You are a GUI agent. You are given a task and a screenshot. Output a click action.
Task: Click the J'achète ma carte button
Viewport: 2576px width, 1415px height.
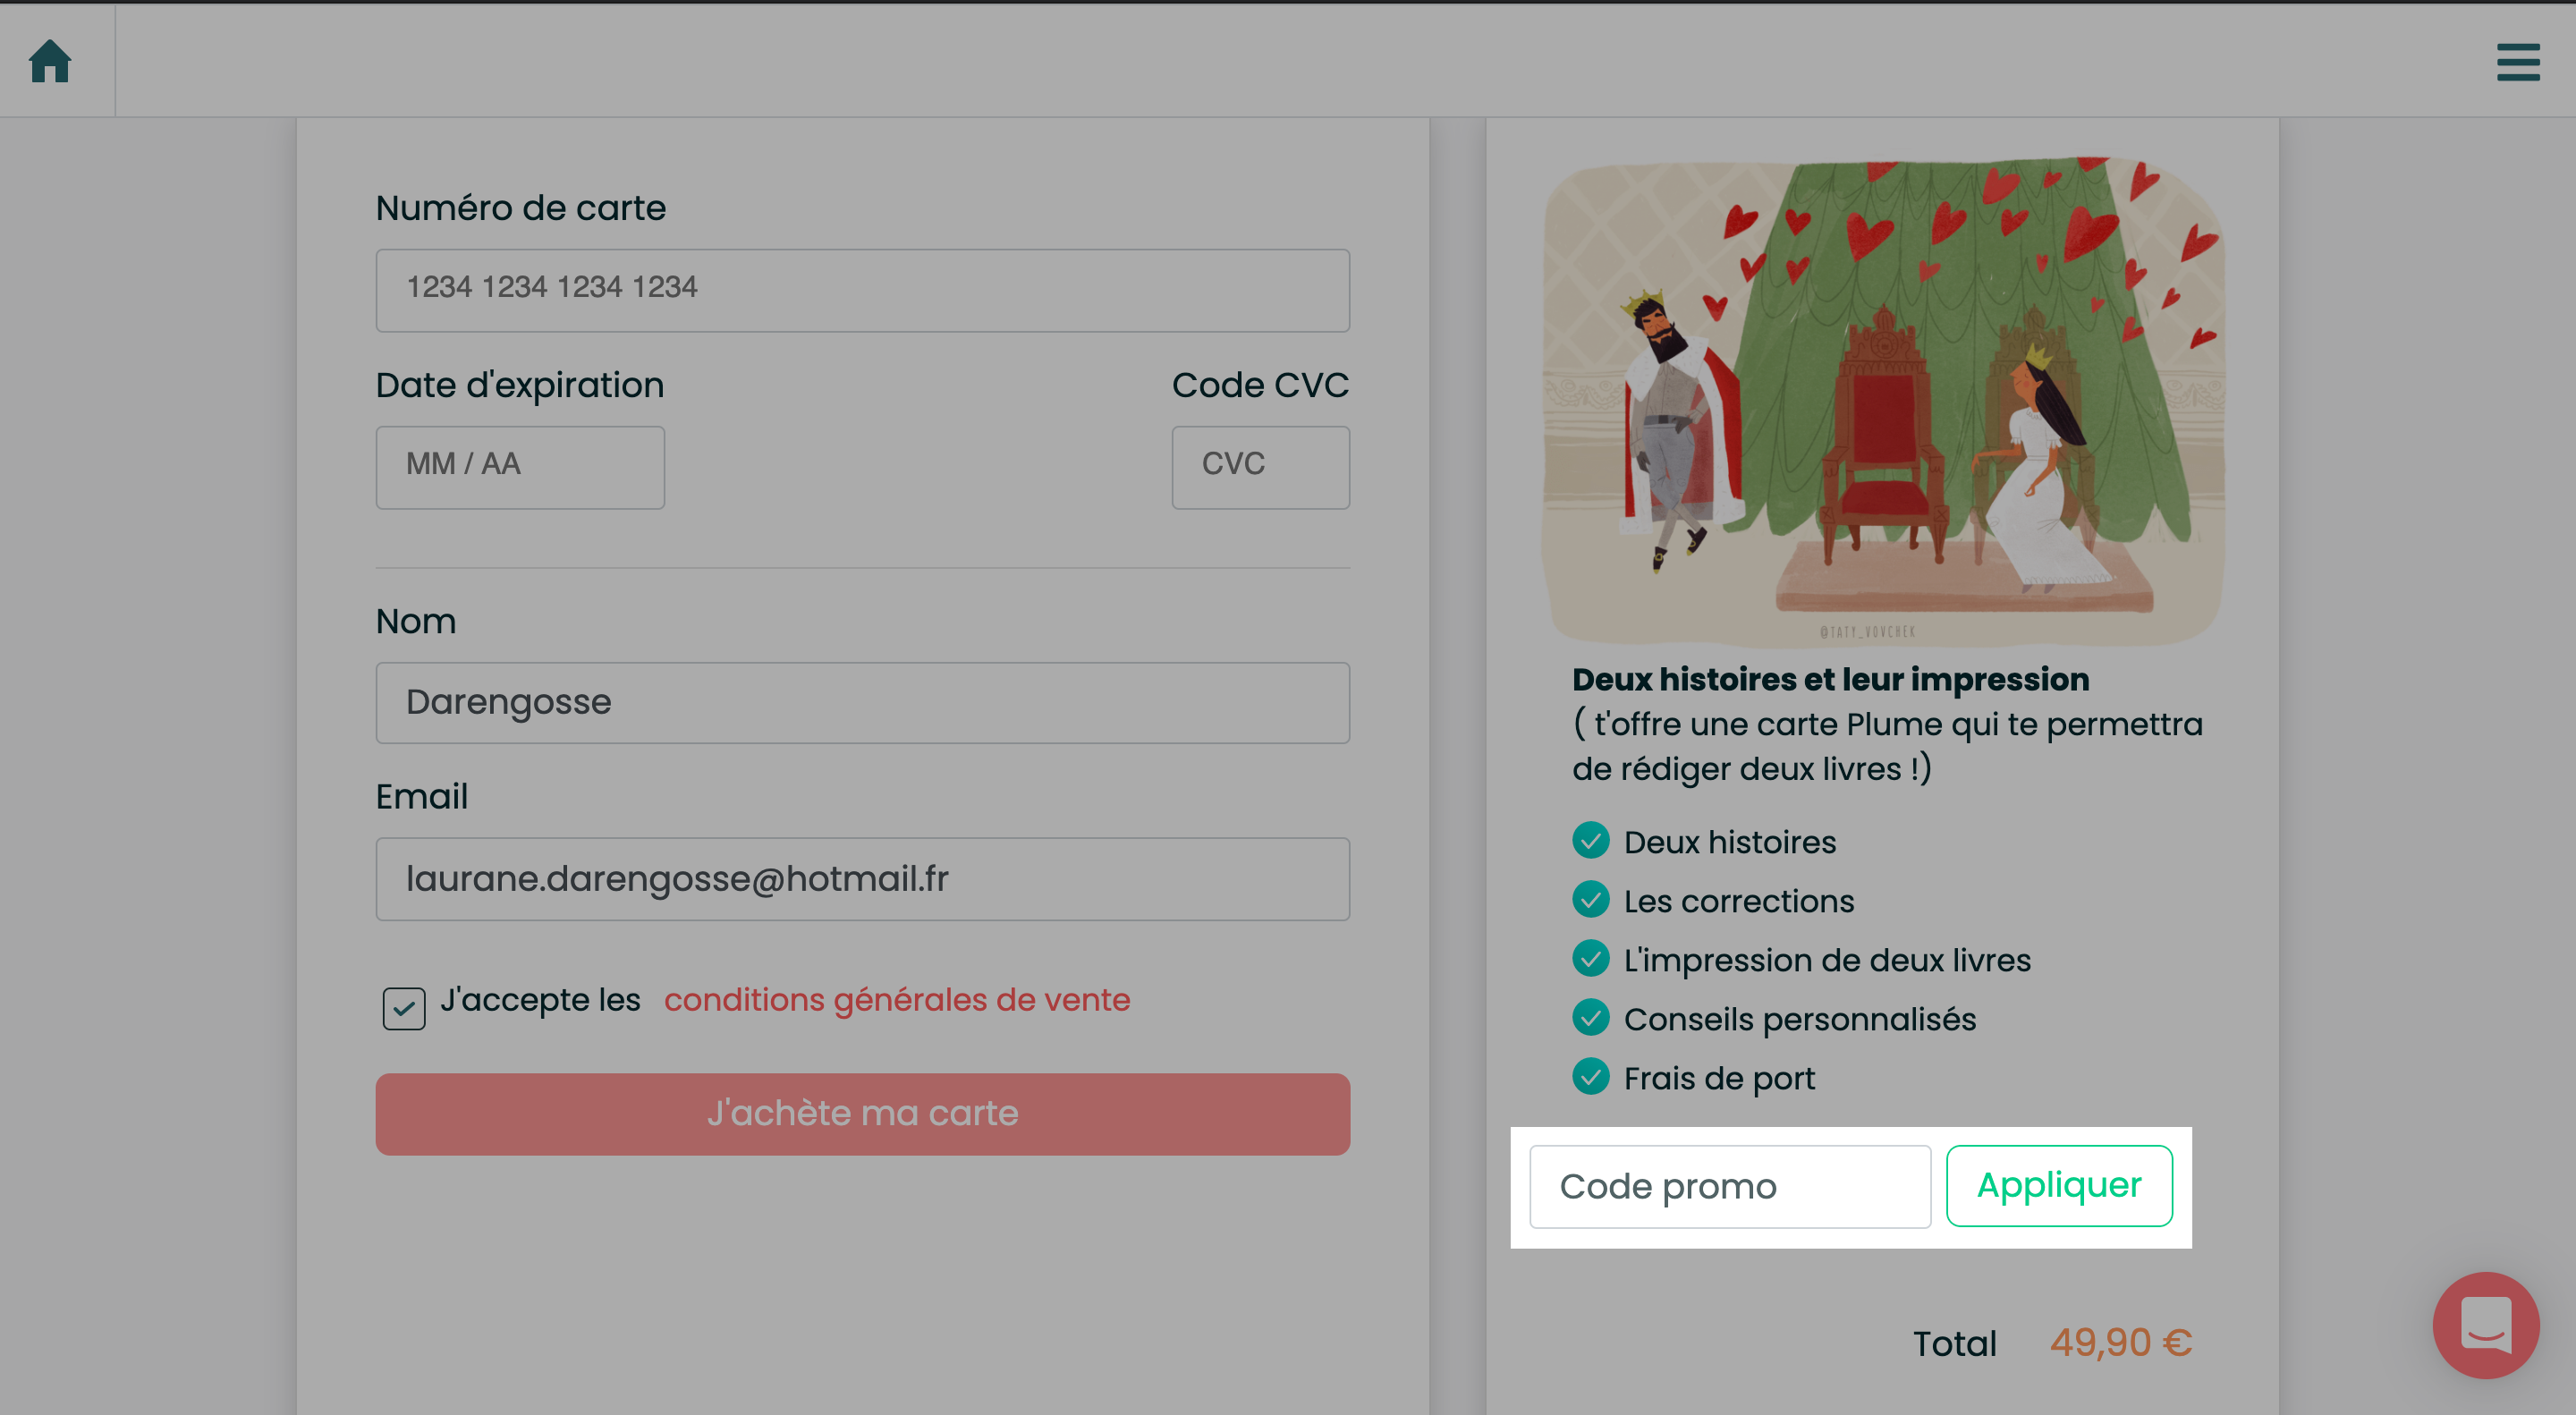click(862, 1114)
